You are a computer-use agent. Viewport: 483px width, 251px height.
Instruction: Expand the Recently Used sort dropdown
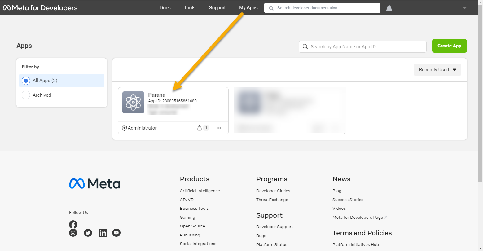pos(437,70)
